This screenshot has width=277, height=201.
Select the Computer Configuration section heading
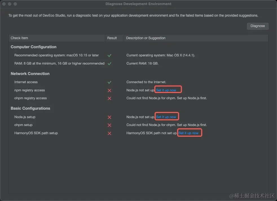pyautogui.click(x=34, y=47)
